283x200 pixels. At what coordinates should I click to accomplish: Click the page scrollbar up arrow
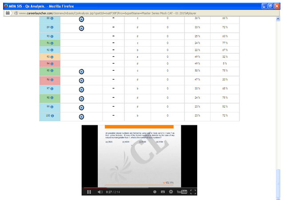[x=278, y=19]
